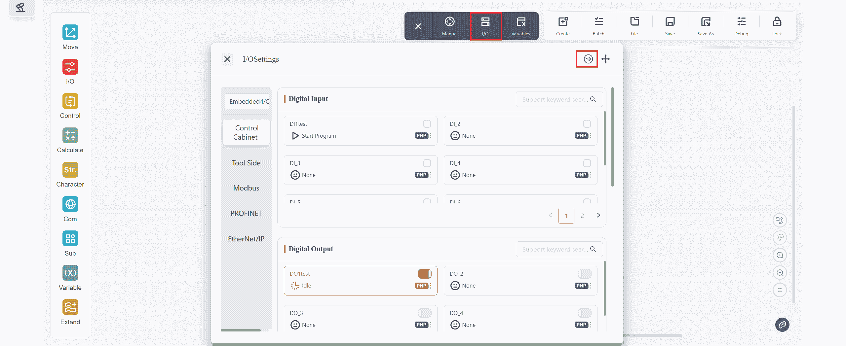Open the Character string block
The width and height of the screenshot is (846, 346).
click(x=70, y=170)
